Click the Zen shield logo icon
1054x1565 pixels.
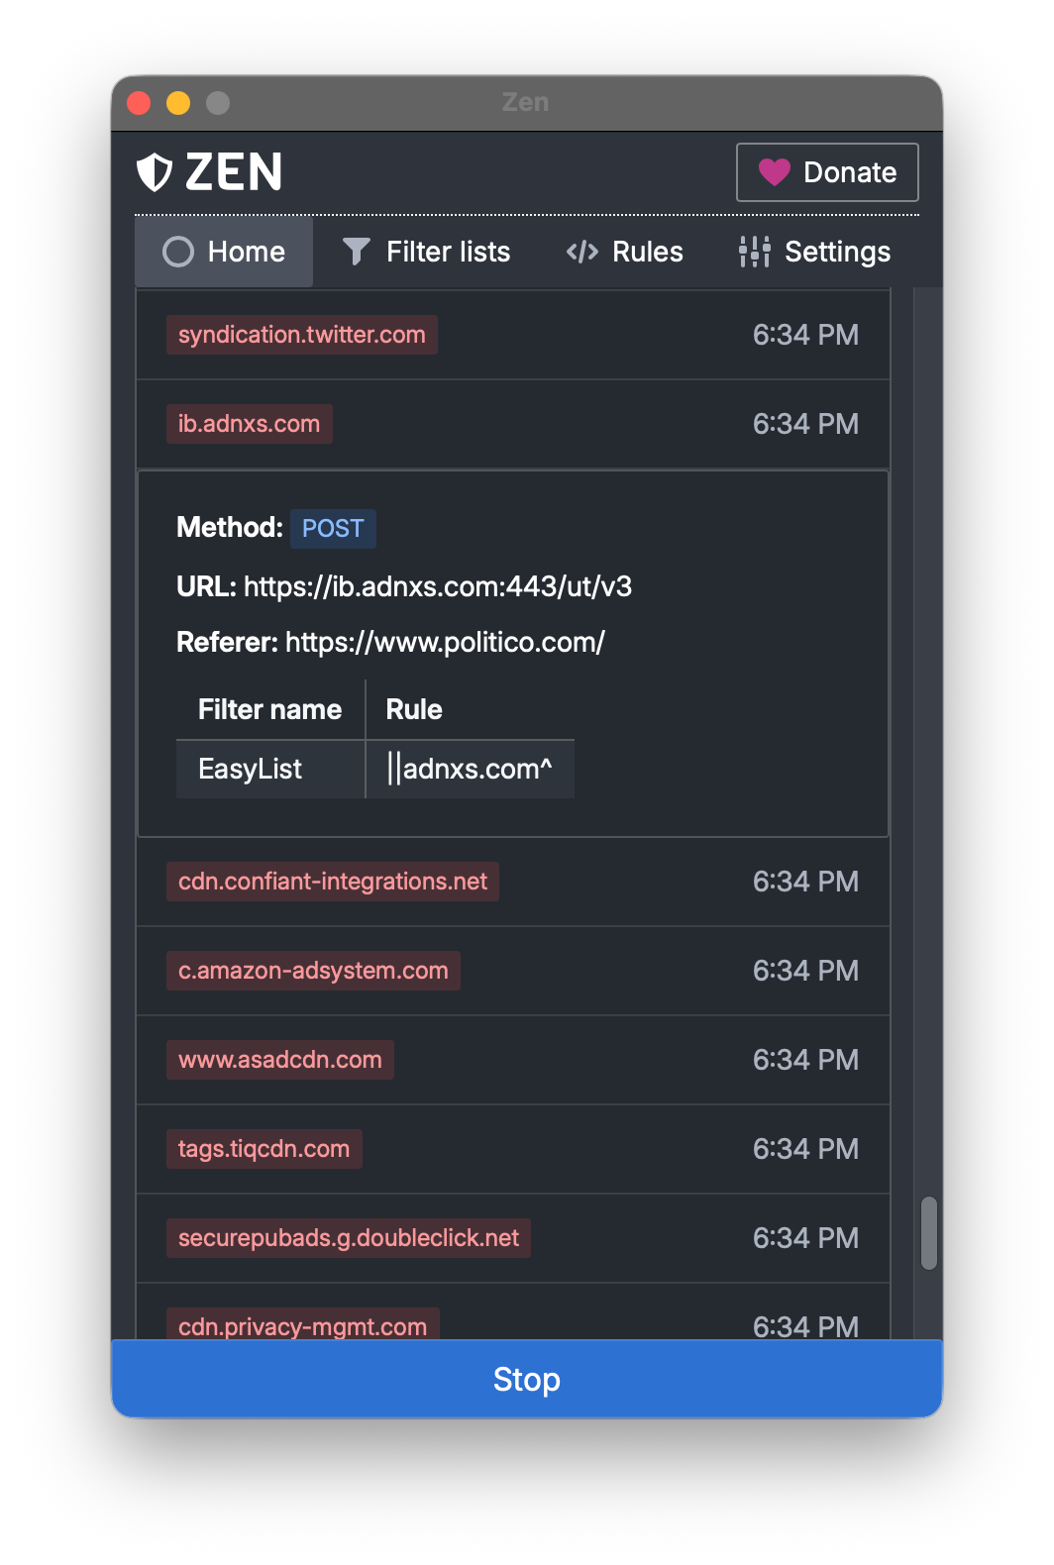155,172
